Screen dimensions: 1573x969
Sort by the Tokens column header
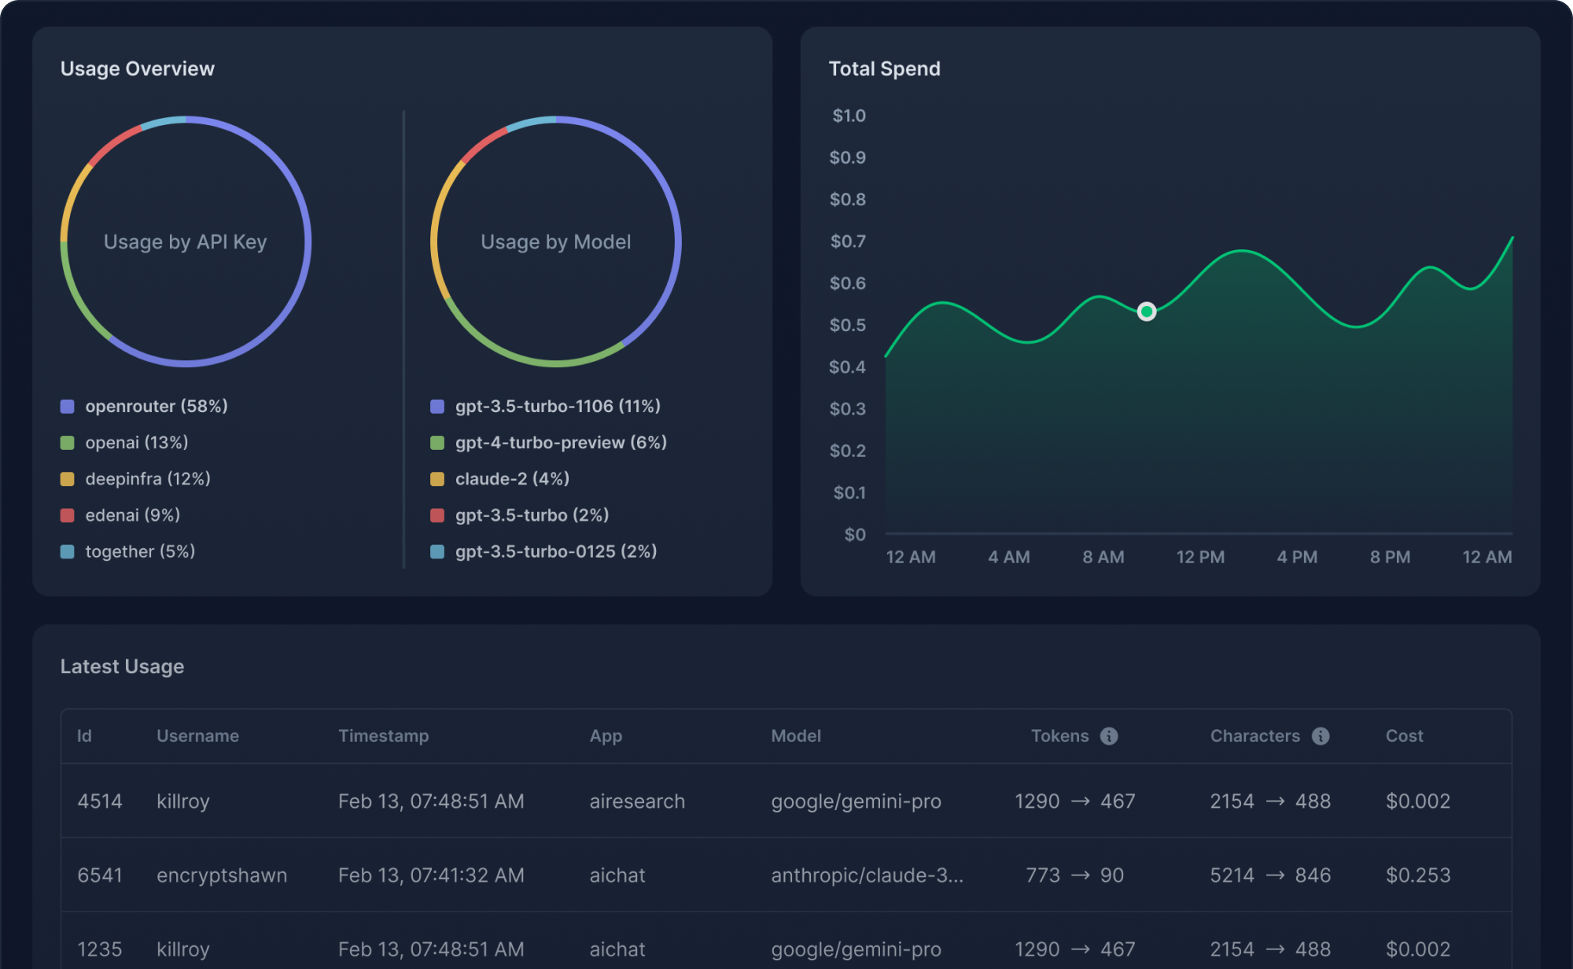click(x=1059, y=735)
